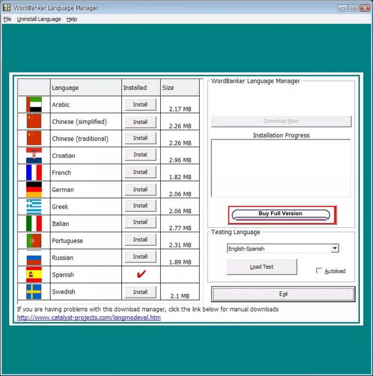The height and width of the screenshot is (376, 373).
Task: Click the 2.77 MB size cell
Action: [x=180, y=224]
